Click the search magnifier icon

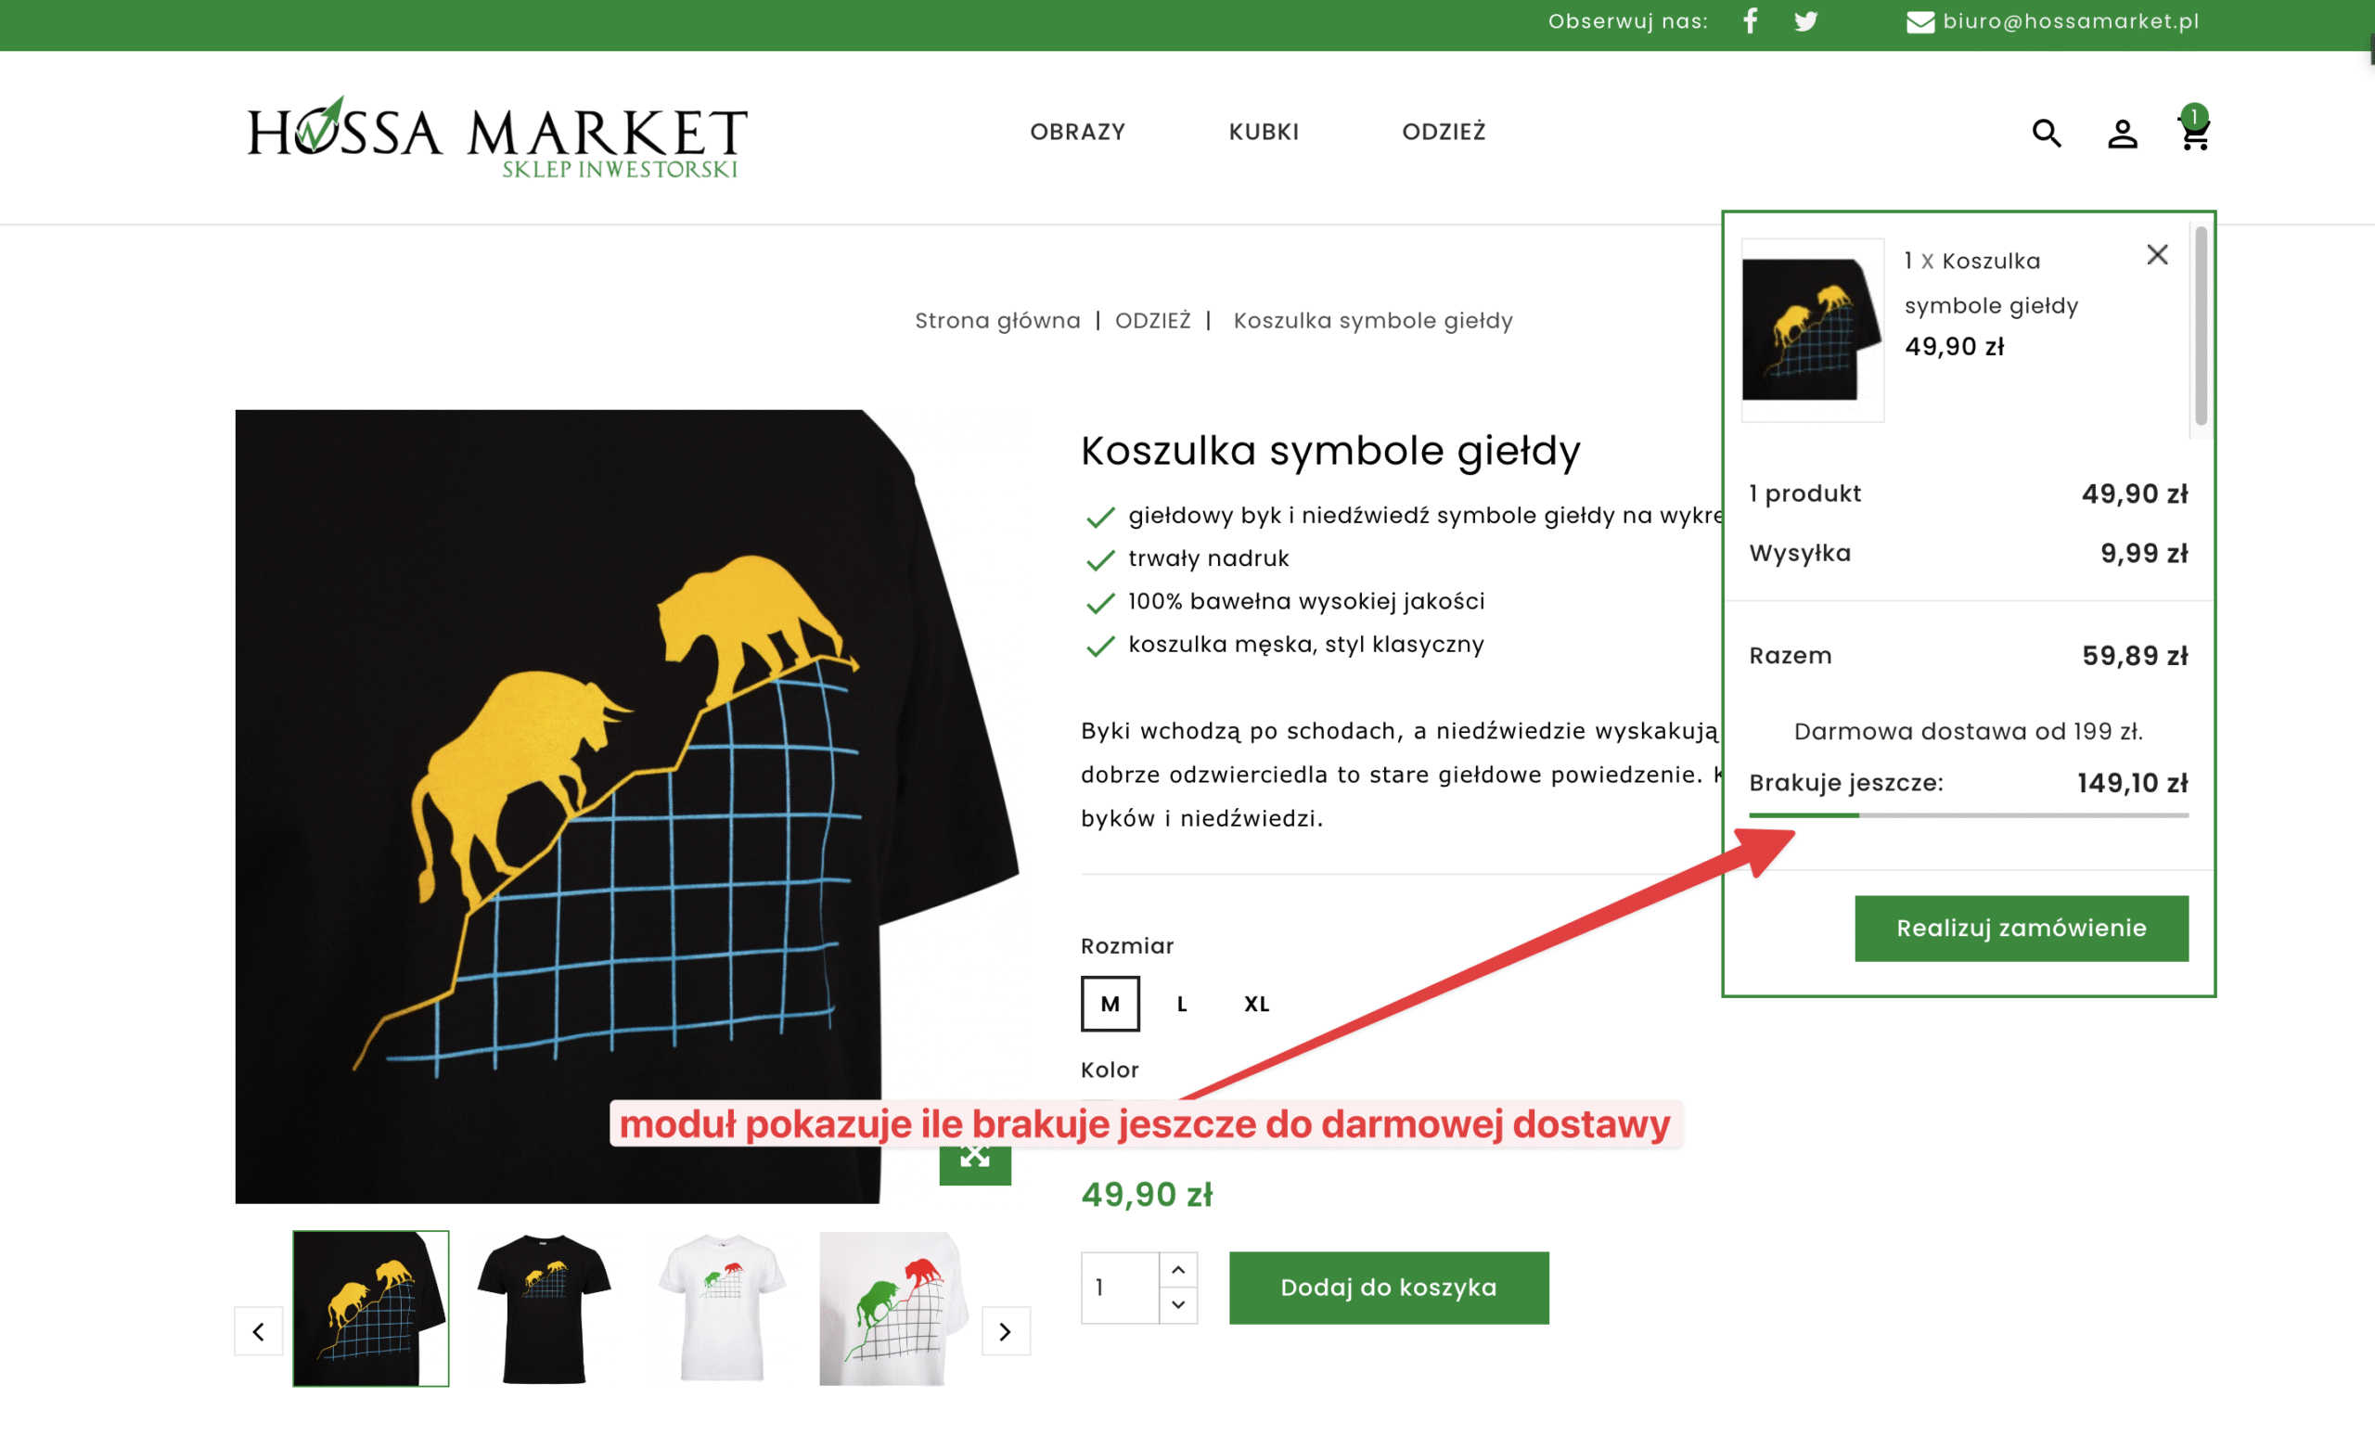pos(2048,133)
